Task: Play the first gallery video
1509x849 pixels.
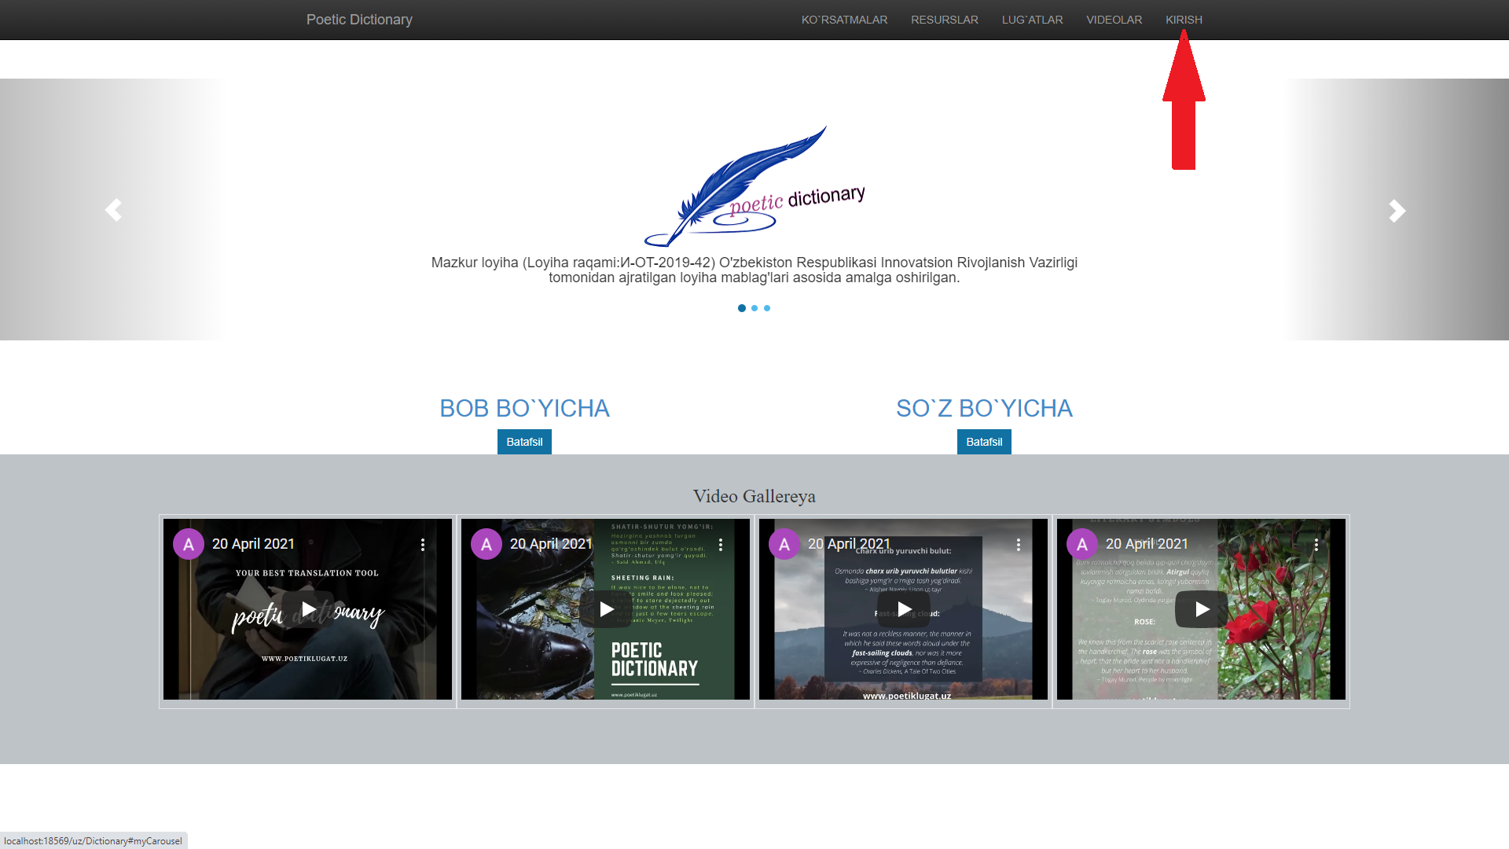Action: pos(308,609)
